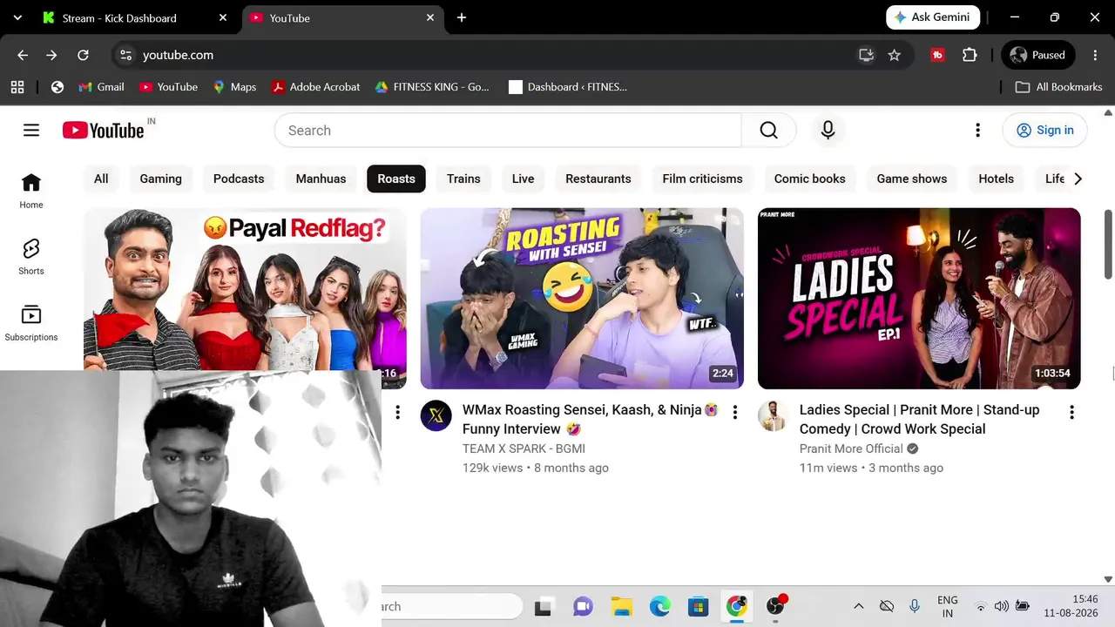Select the Podcasts category chip
The height and width of the screenshot is (627, 1115).
click(239, 179)
